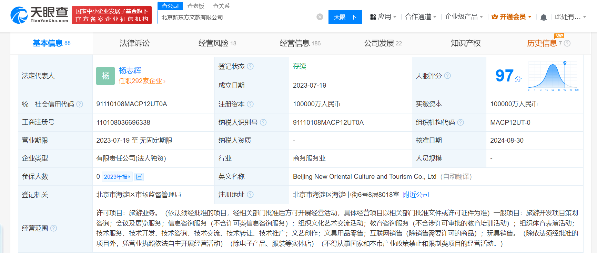Switch to the 查关系 search tab
The width and height of the screenshot is (597, 253).
[x=221, y=6]
